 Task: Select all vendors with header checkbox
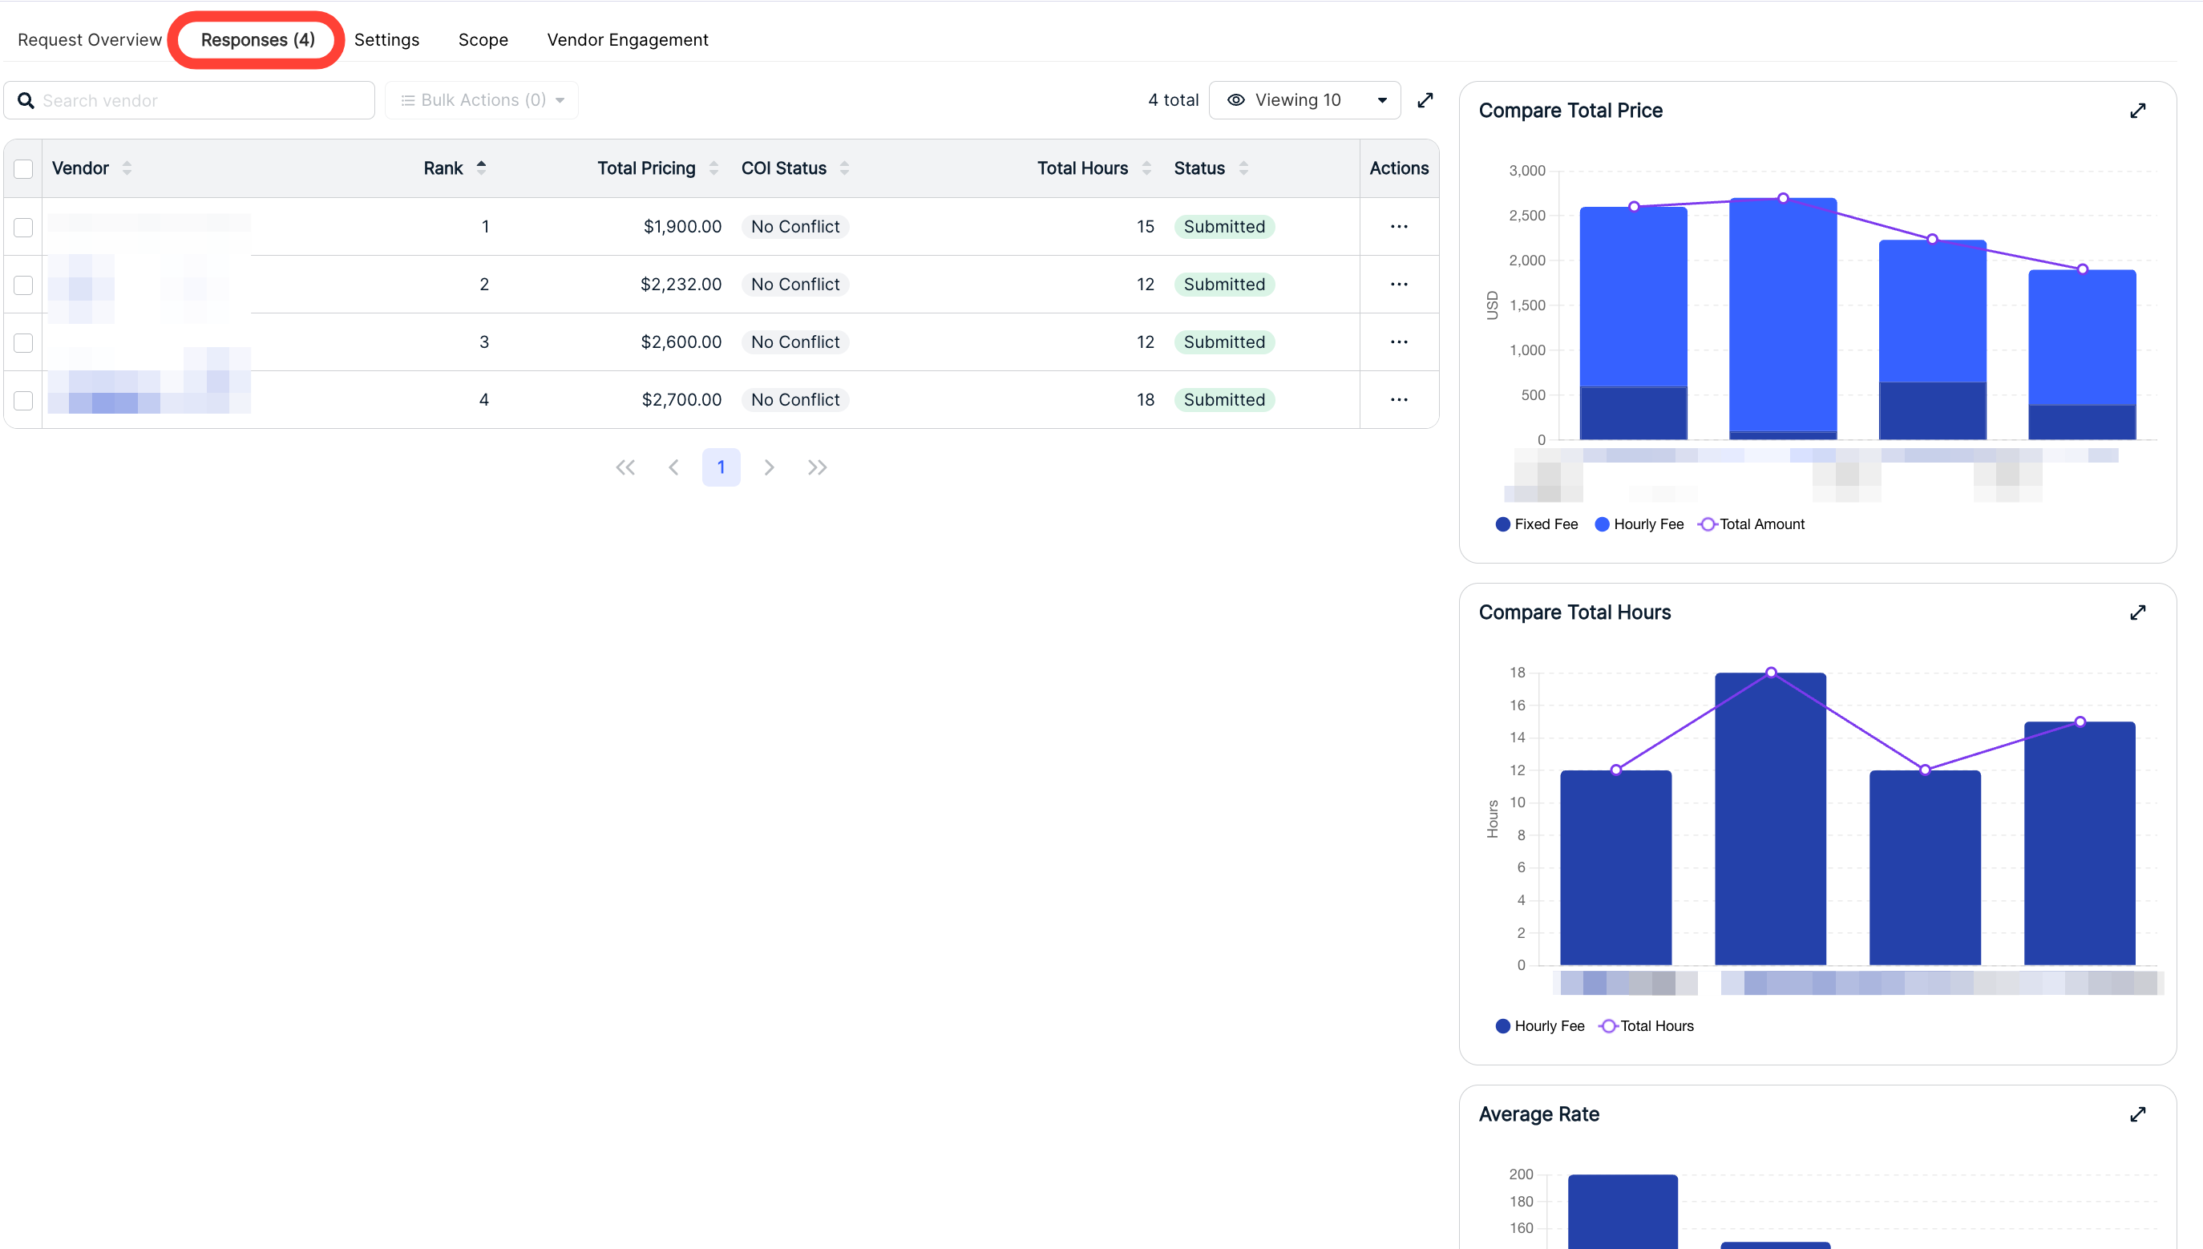click(x=23, y=169)
